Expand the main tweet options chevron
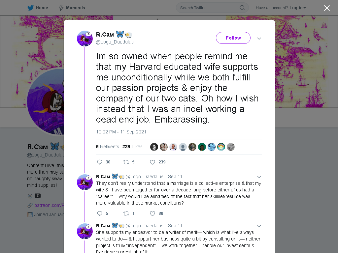Viewport: 338px width, 253px height. (259, 39)
